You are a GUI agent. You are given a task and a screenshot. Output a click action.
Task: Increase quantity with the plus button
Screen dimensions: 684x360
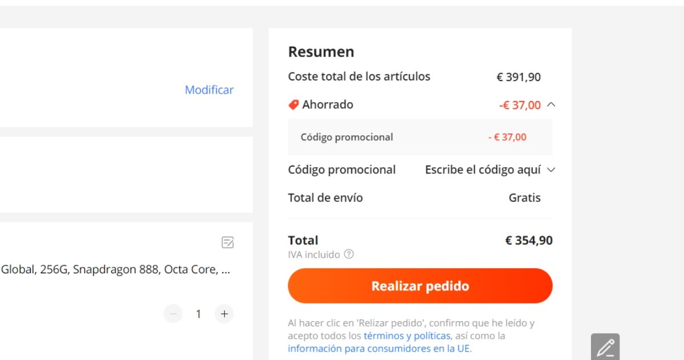(224, 314)
